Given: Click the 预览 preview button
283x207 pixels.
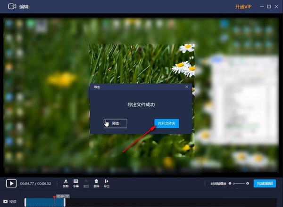Looking at the screenshot, I should [116, 123].
